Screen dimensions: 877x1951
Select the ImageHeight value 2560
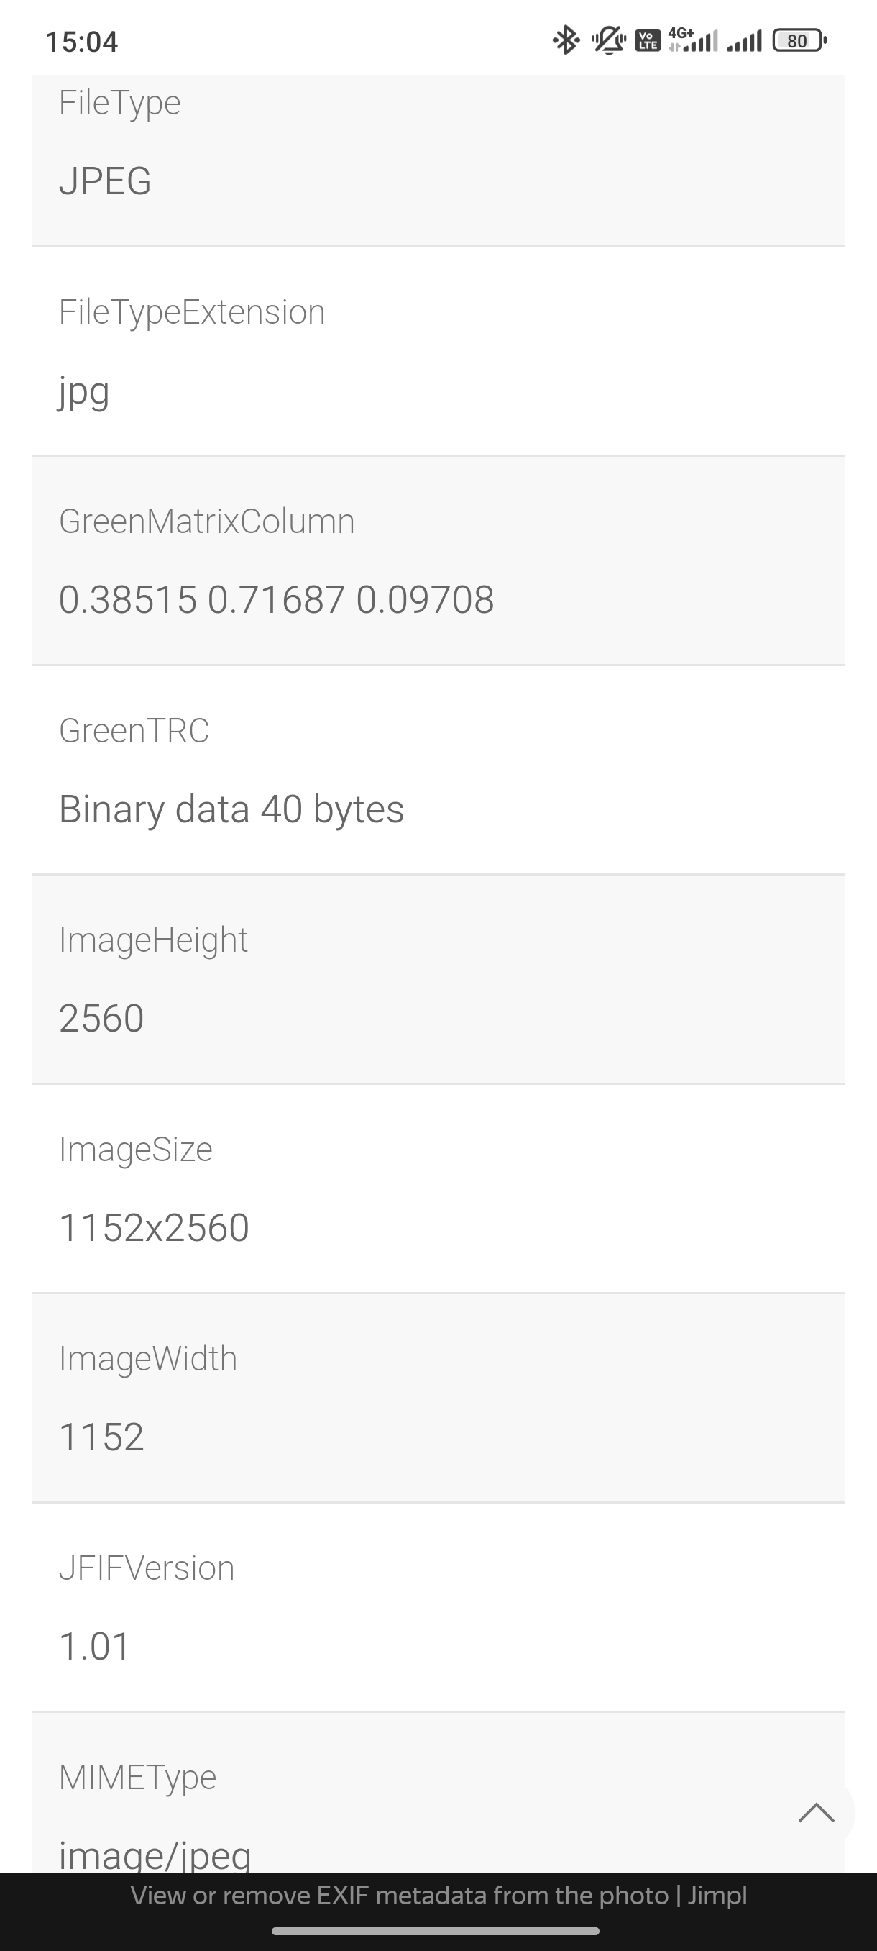coord(101,1018)
